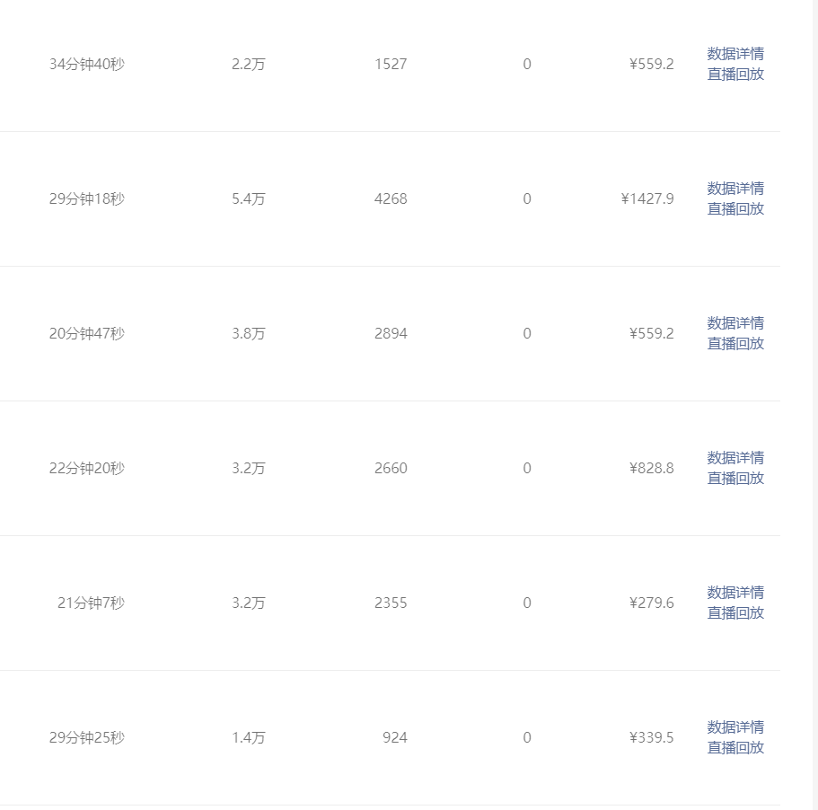This screenshot has width=818, height=810.
Task: Select the 5.4万 viewers cell
Action: (249, 198)
